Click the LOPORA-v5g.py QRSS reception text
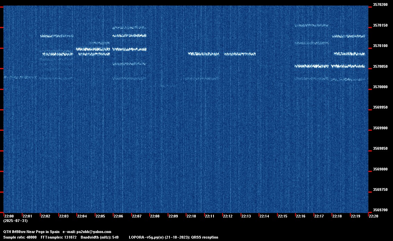 (x=174, y=237)
